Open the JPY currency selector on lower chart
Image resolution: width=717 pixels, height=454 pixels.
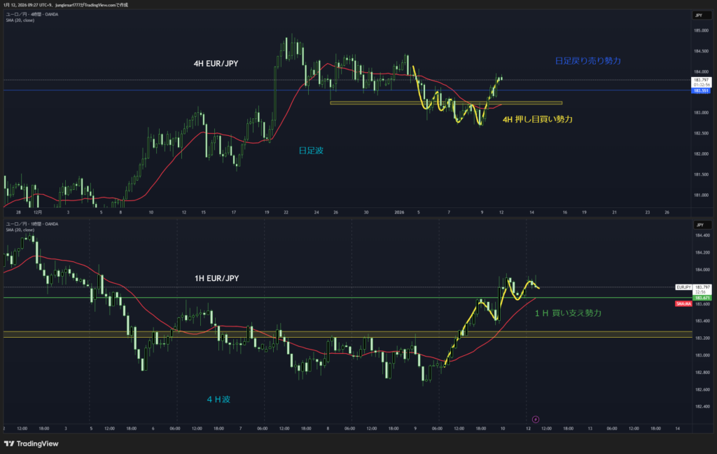click(x=697, y=224)
